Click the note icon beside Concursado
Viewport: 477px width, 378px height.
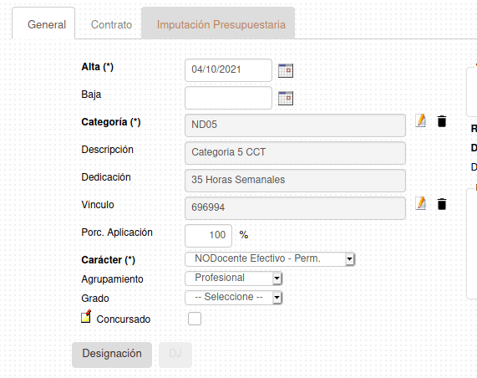[x=86, y=316]
